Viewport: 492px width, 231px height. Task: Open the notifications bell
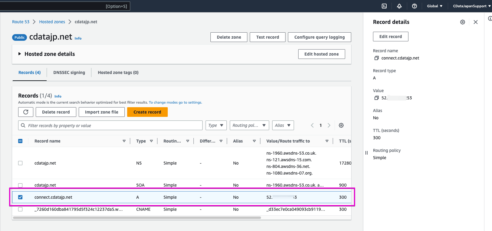[399, 6]
